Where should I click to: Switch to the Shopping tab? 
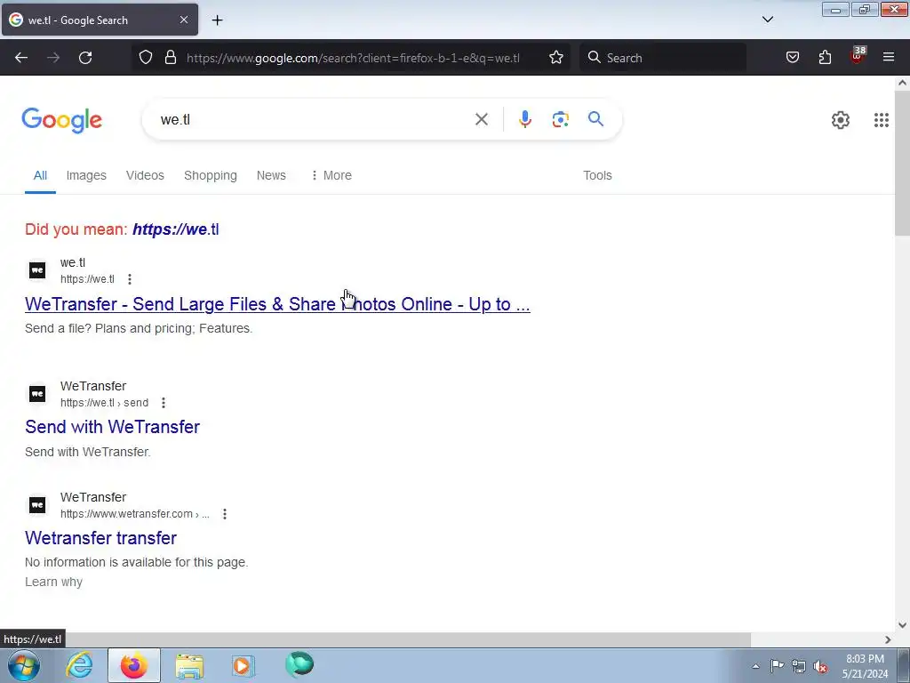(210, 175)
